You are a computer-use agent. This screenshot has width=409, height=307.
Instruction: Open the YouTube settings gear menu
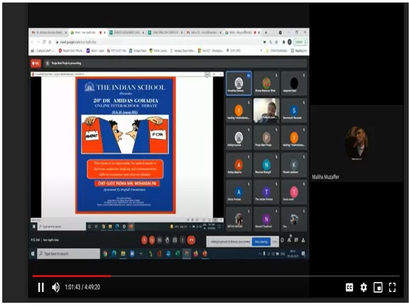pos(363,288)
